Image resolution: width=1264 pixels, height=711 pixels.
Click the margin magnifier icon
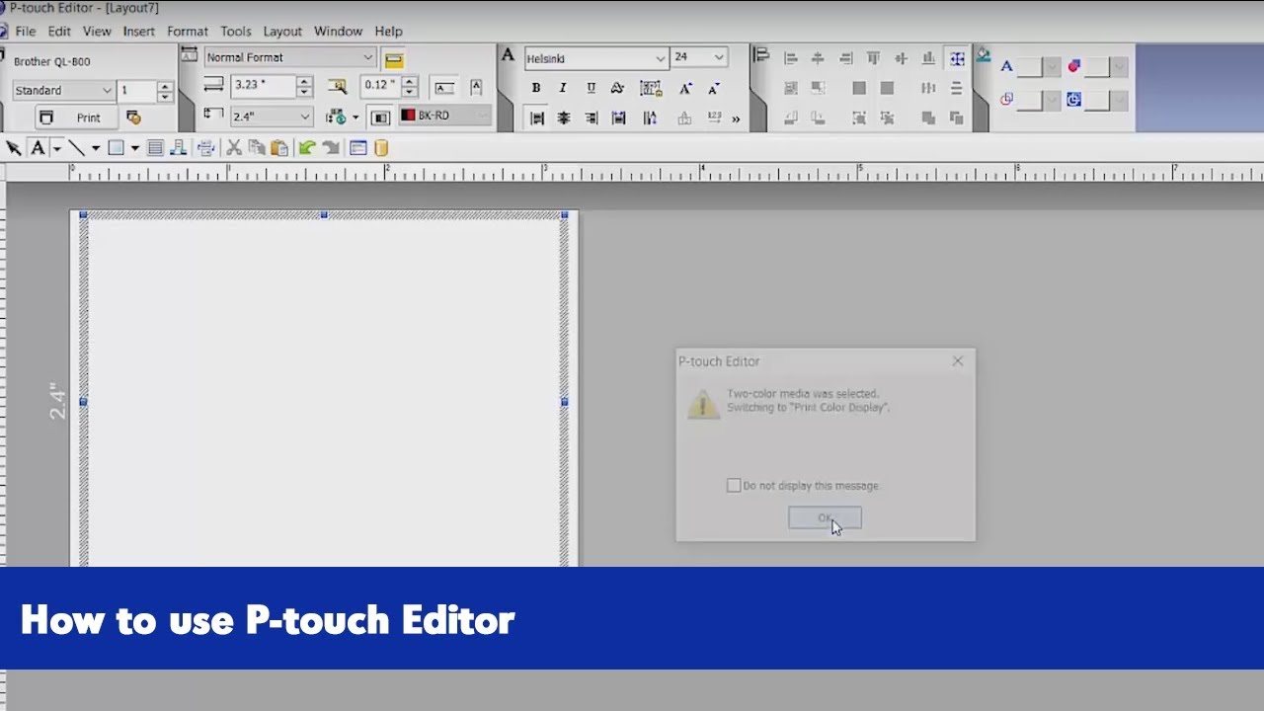pos(338,87)
